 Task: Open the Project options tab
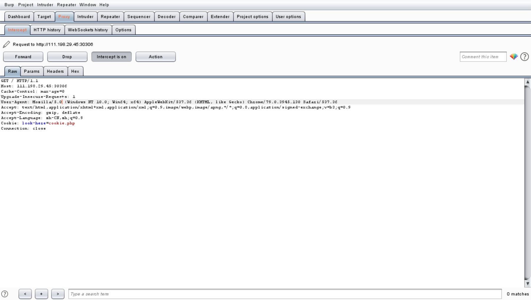pyautogui.click(x=253, y=17)
